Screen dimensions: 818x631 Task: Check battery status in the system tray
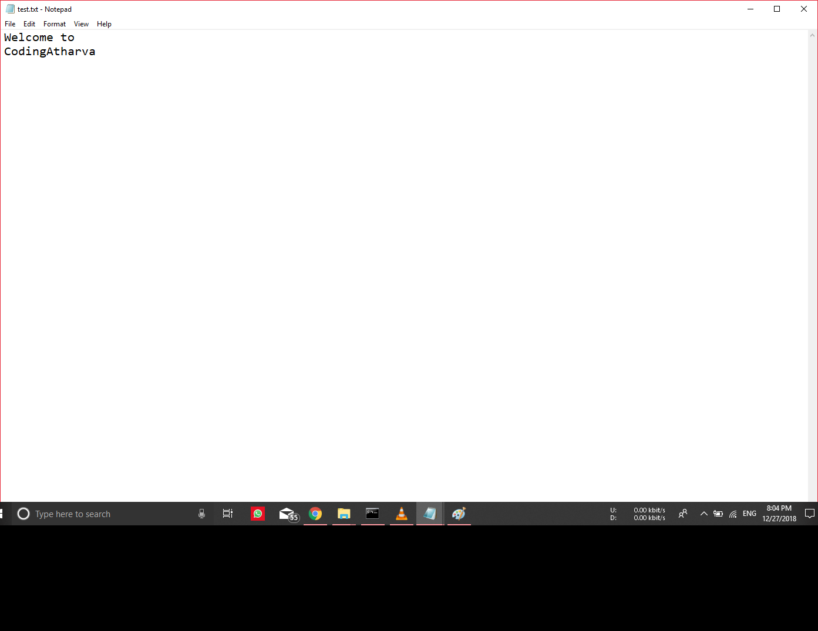pos(718,513)
